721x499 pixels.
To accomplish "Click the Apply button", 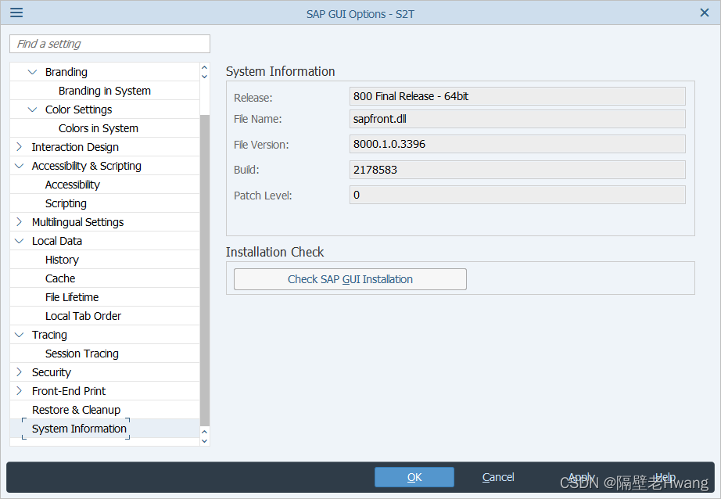I will [581, 477].
